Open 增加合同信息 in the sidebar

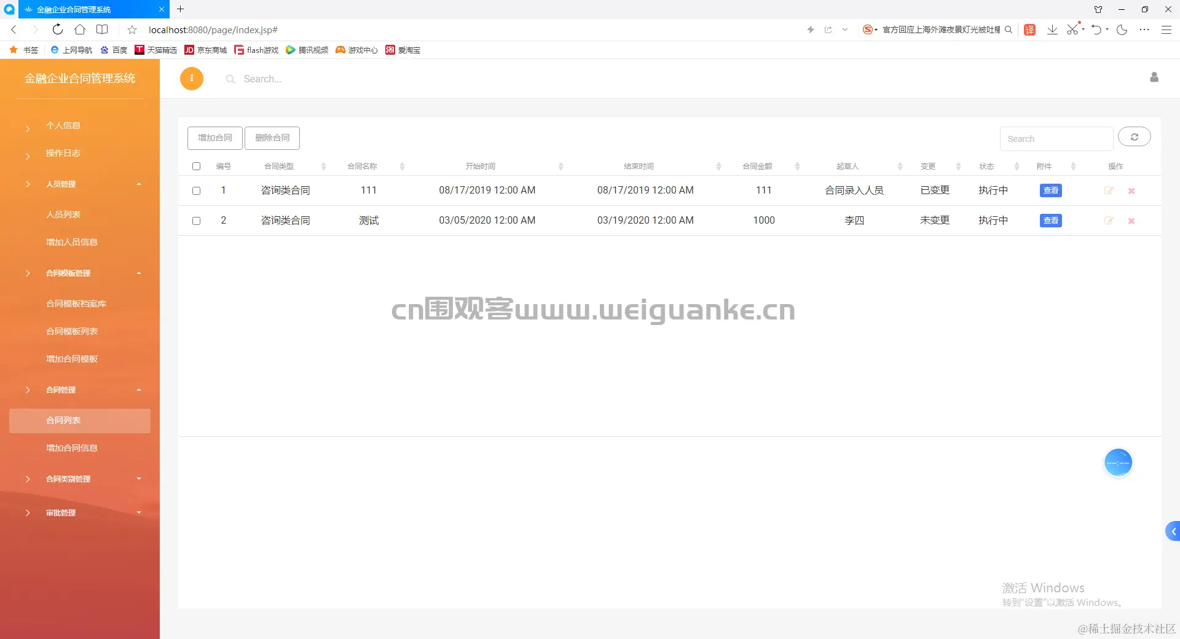pyautogui.click(x=71, y=448)
